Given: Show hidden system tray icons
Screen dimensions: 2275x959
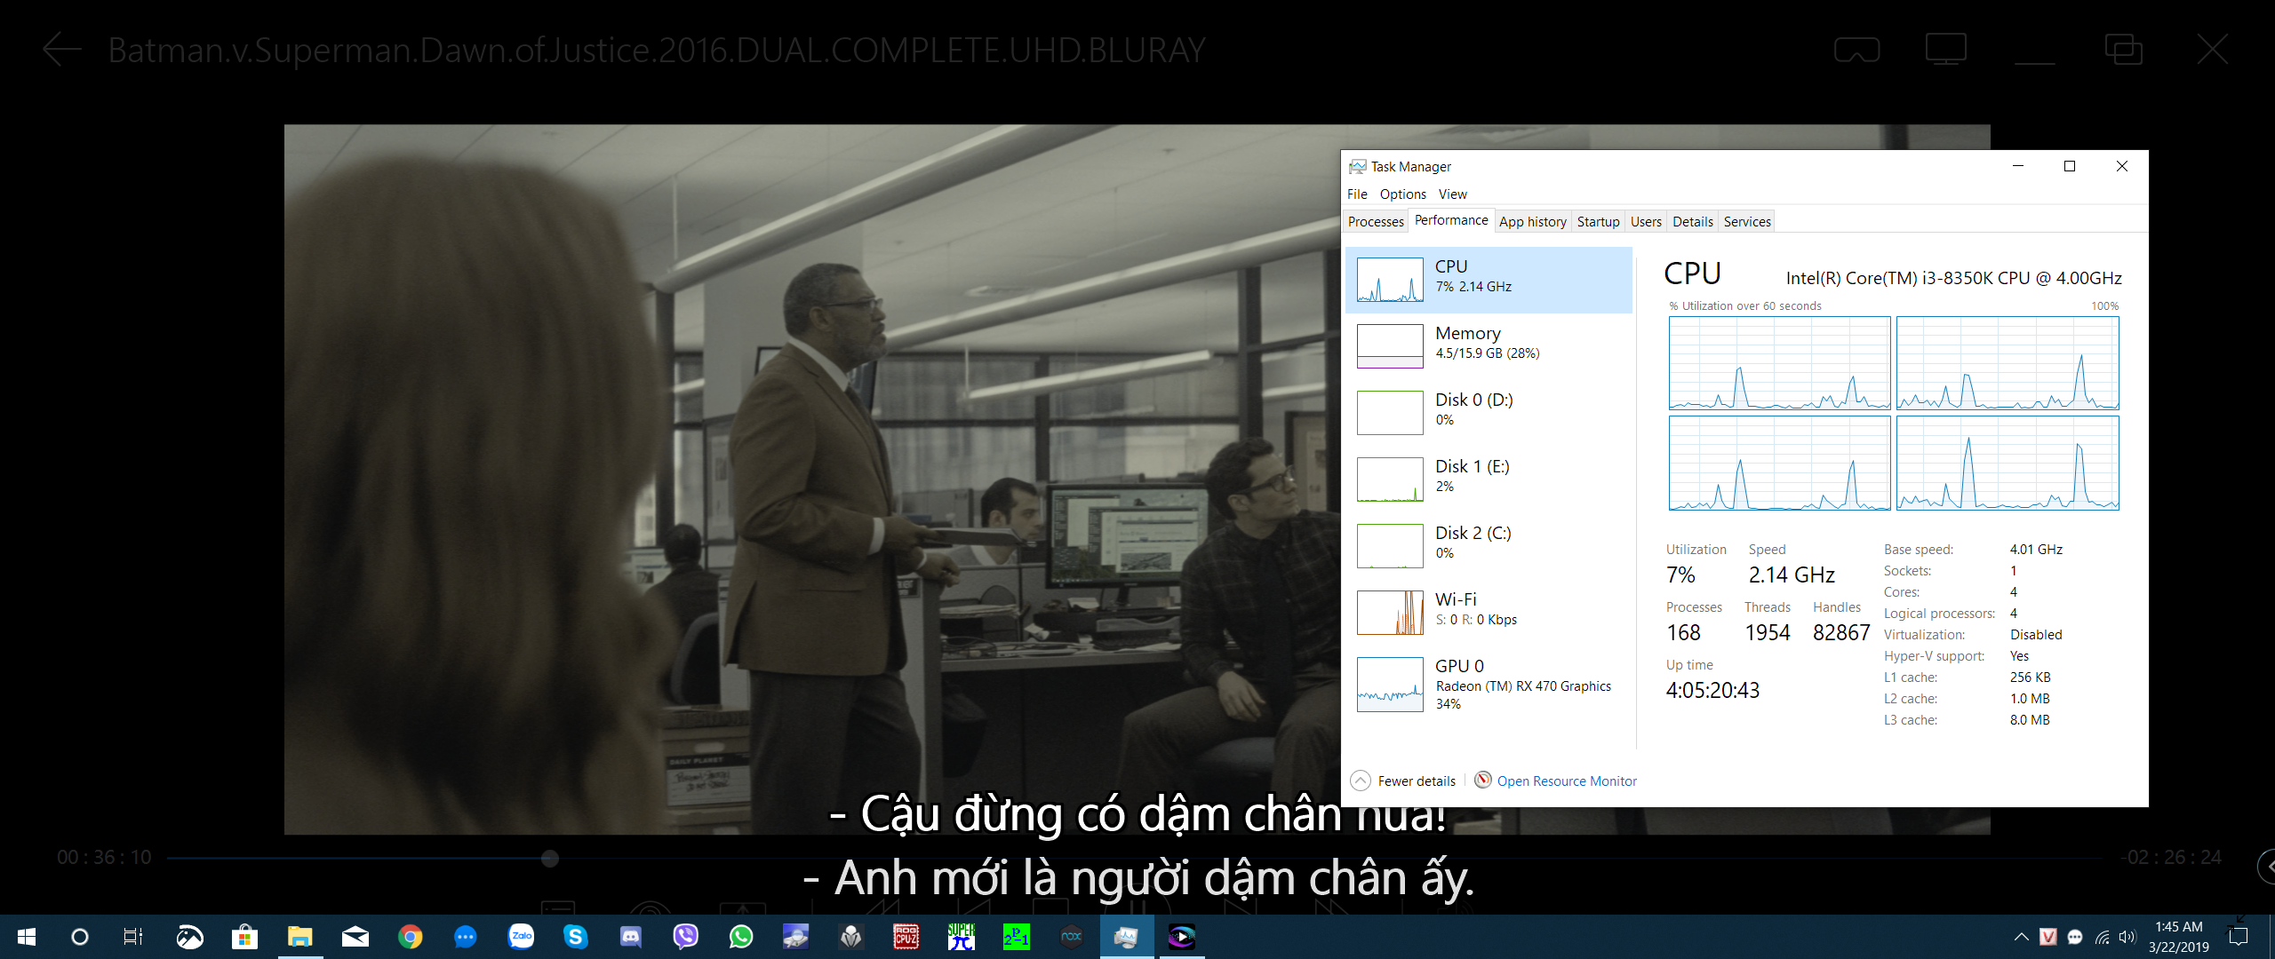Looking at the screenshot, I should pos(2021,937).
